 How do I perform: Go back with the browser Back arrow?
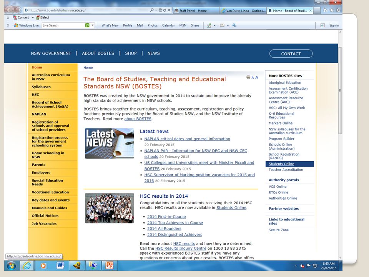[10, 10]
